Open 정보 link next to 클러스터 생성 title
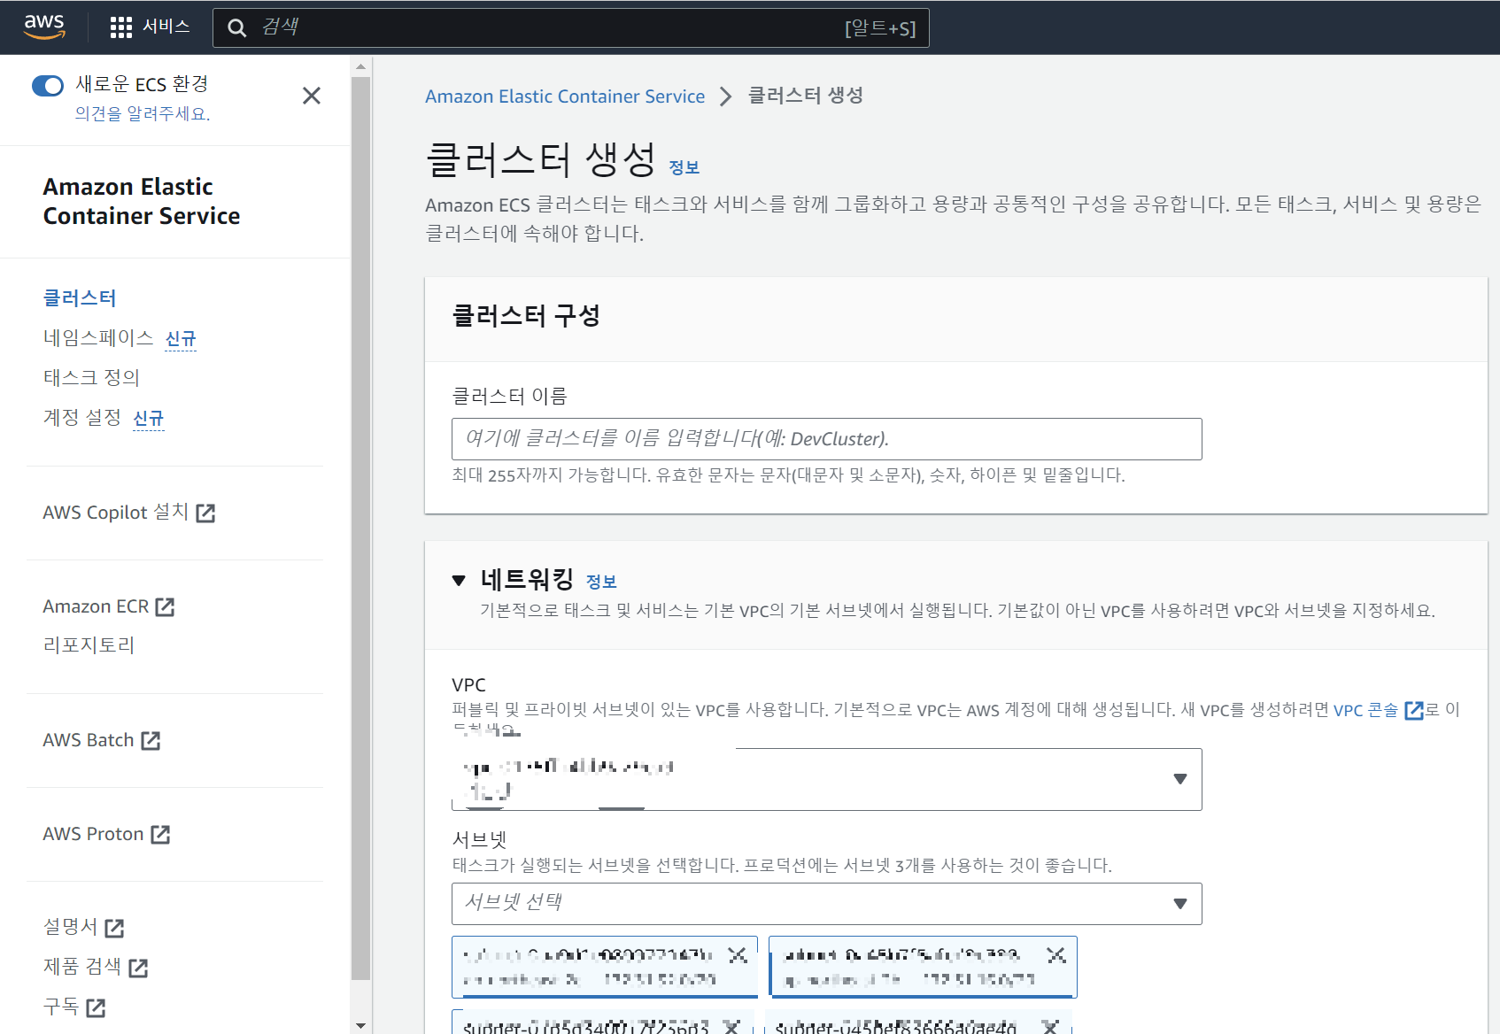 [684, 167]
